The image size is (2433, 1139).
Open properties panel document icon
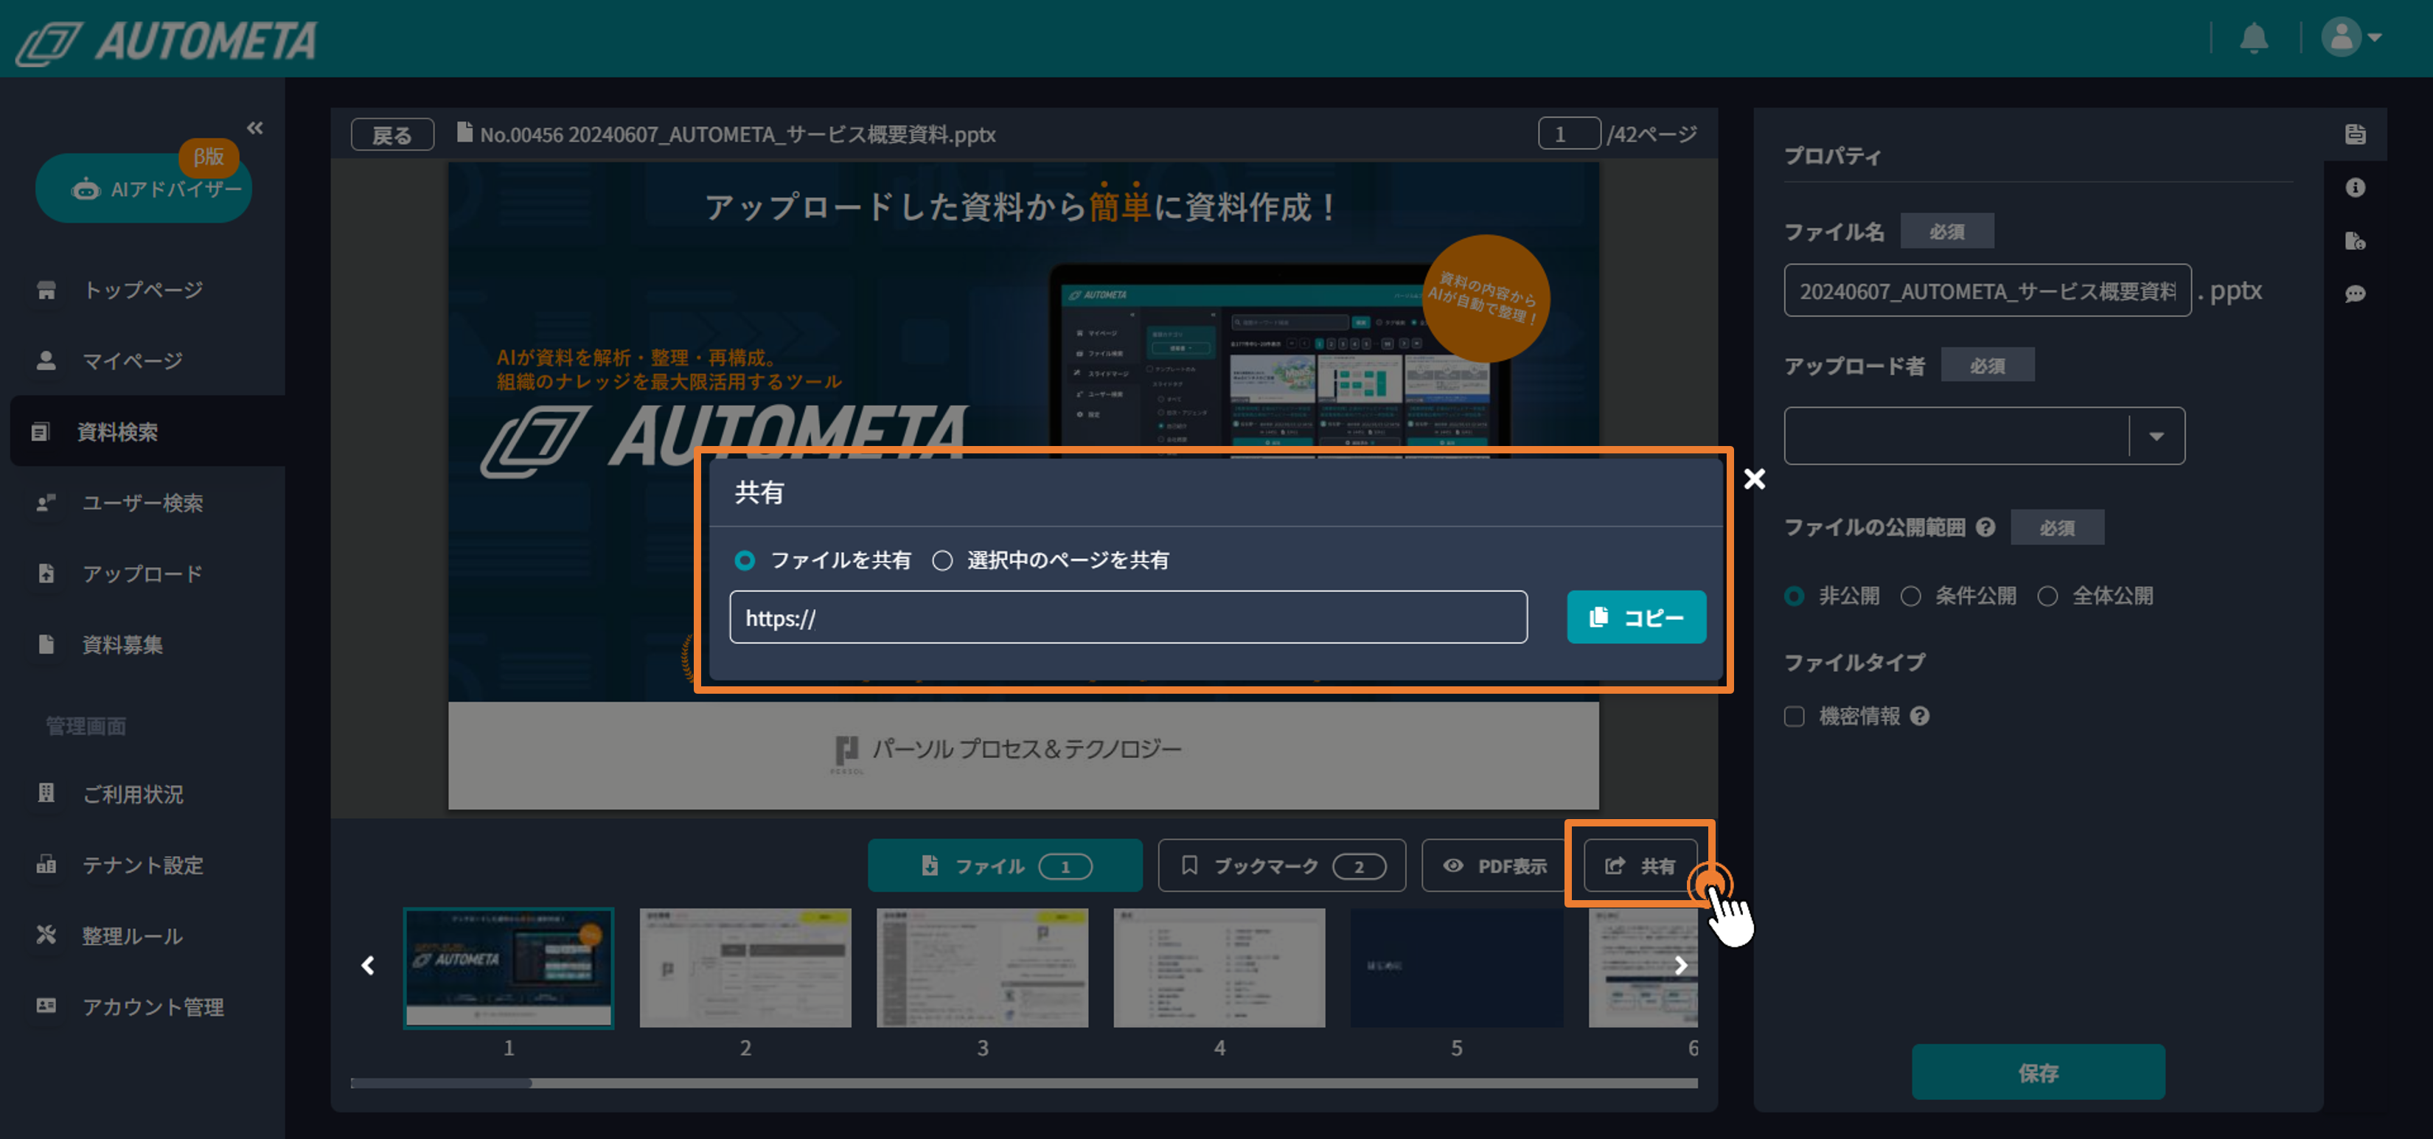(2355, 134)
